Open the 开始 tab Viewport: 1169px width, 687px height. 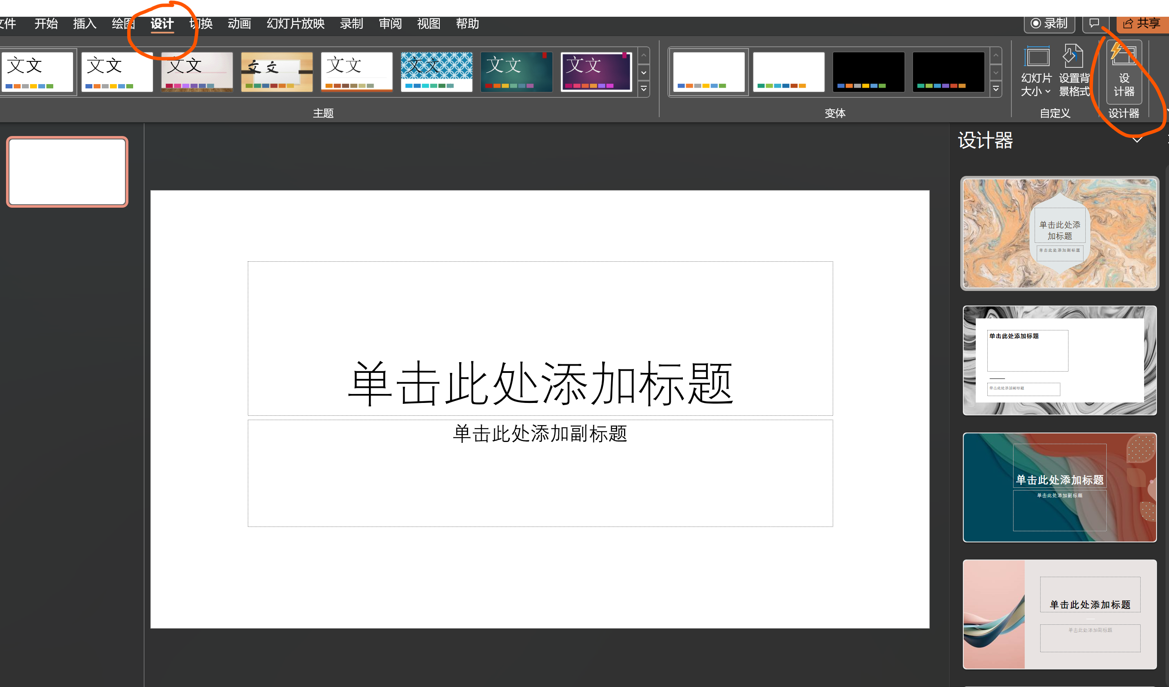46,24
